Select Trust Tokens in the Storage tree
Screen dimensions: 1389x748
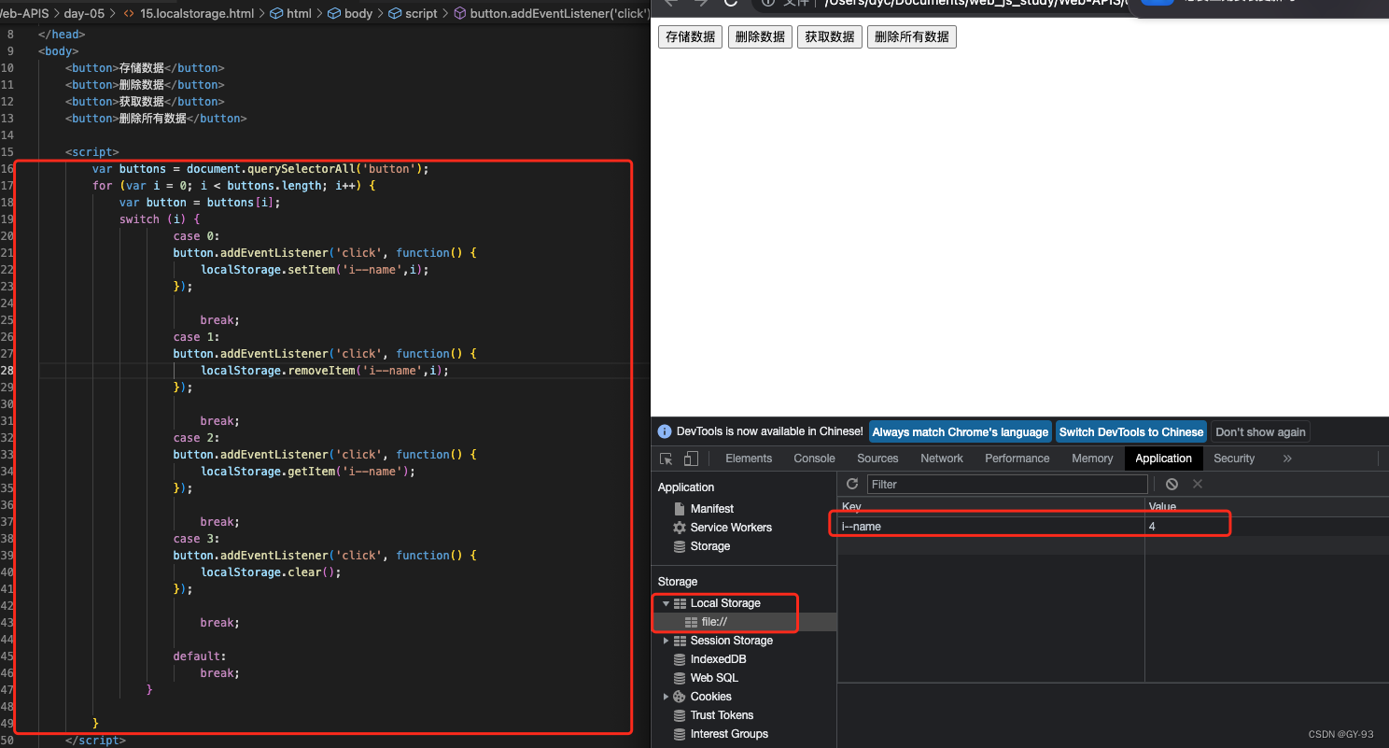pos(722,715)
